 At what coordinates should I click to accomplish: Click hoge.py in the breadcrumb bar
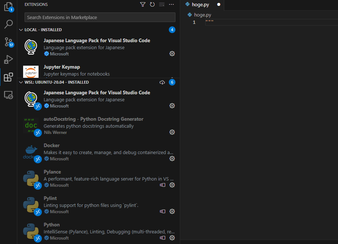[203, 15]
